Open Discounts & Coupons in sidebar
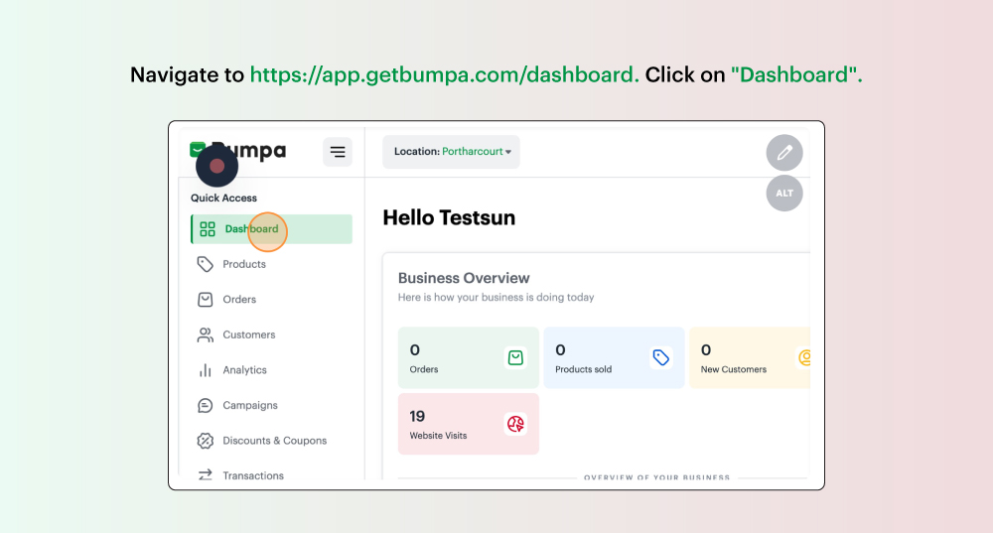Image resolution: width=993 pixels, height=533 pixels. pyautogui.click(x=274, y=441)
